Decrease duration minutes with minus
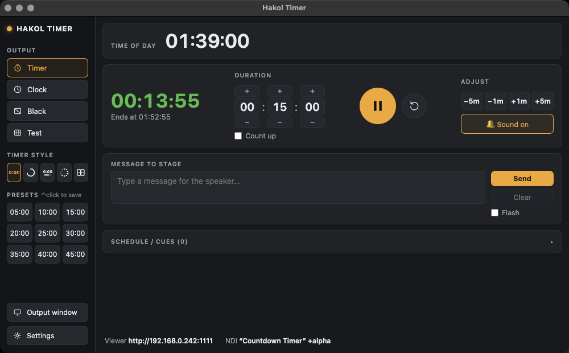The image size is (569, 353). (280, 122)
